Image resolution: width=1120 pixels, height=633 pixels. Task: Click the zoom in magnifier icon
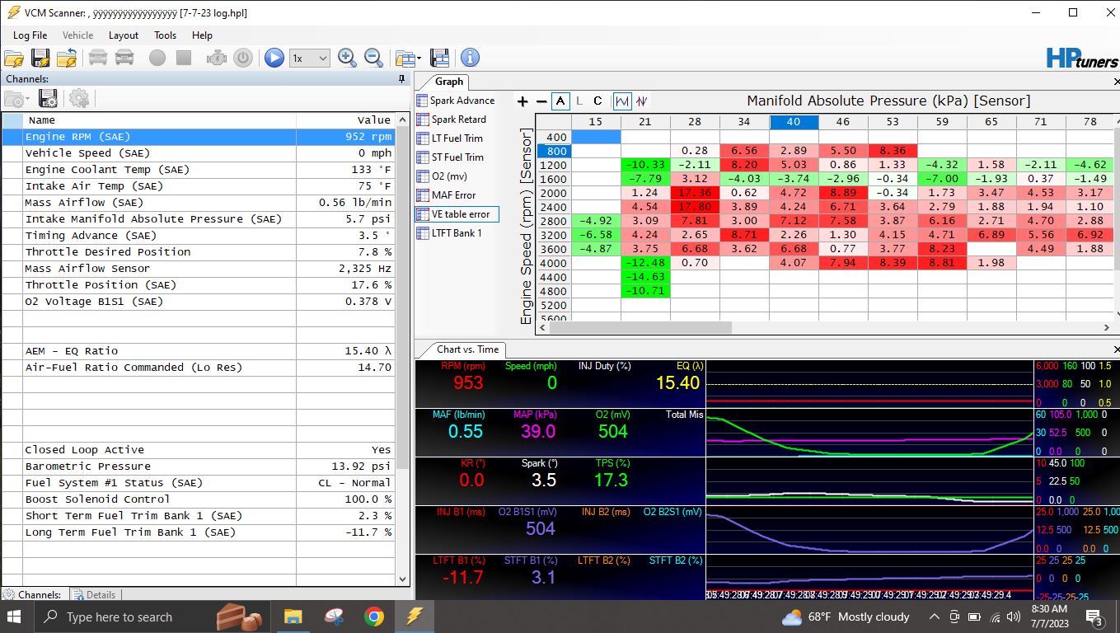point(348,58)
